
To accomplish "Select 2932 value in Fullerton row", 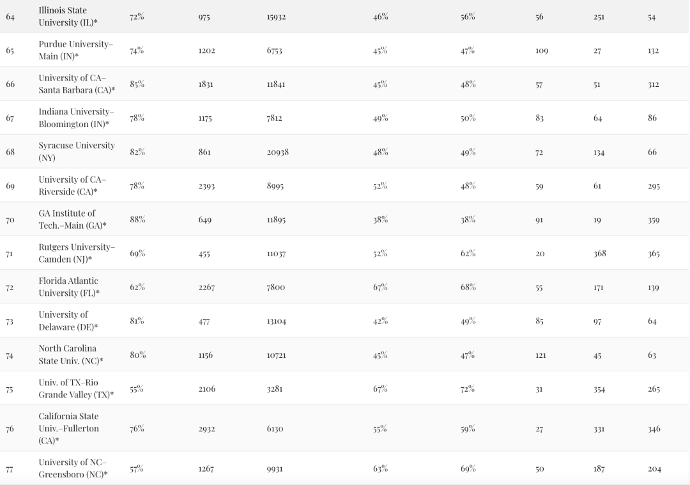I will click(x=206, y=429).
